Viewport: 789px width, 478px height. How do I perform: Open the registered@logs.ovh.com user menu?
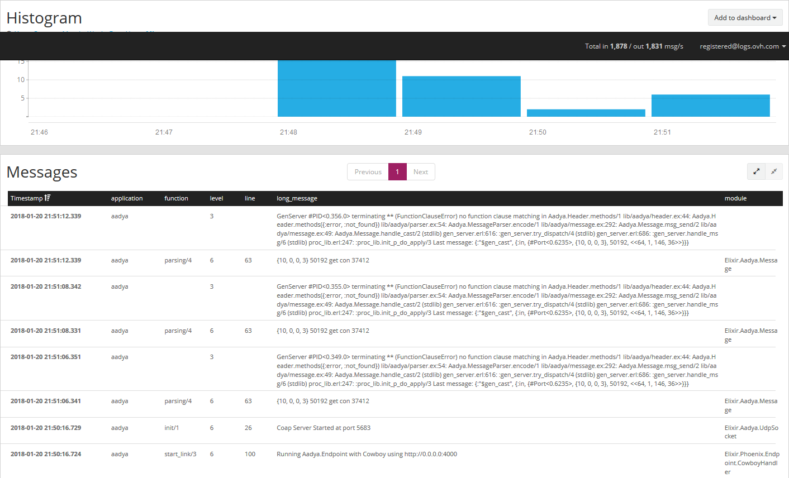pyautogui.click(x=742, y=46)
